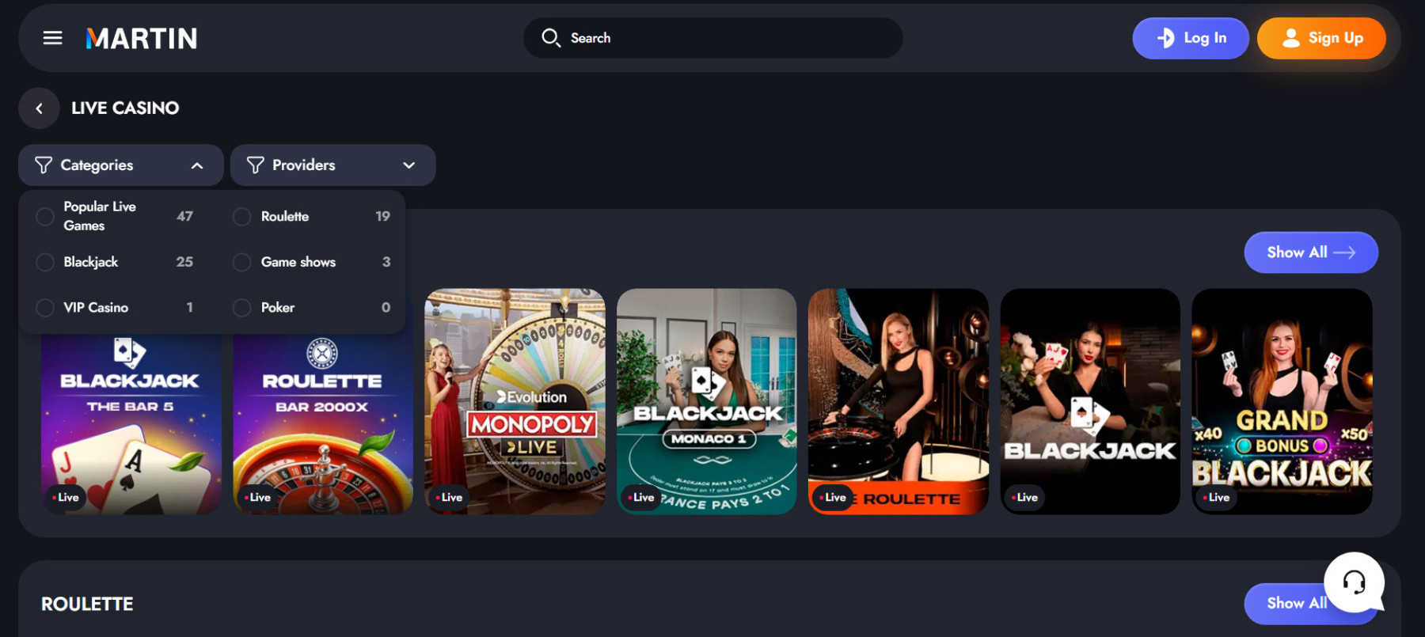Click Show All for top games row

[1310, 252]
